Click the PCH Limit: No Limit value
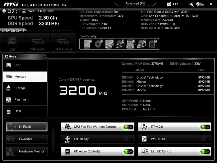217x163 pixels. 149,109
